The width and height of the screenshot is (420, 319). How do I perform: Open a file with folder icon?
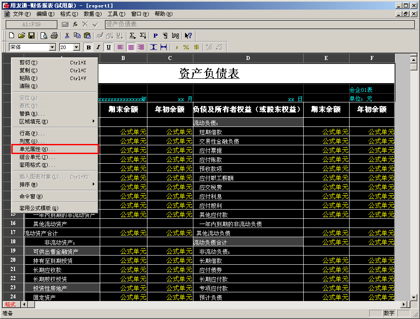[21, 35]
